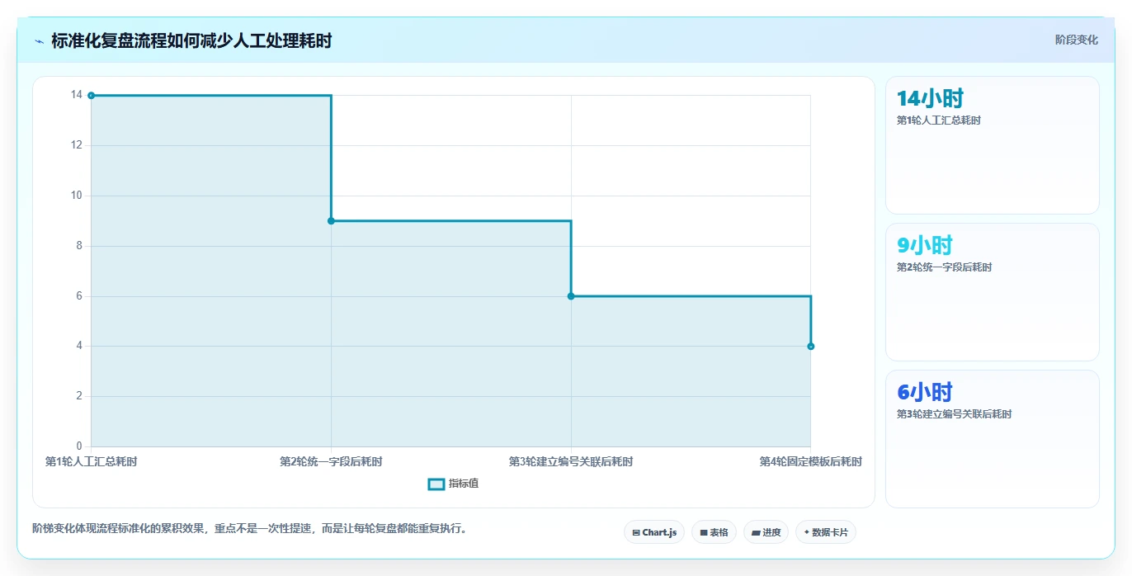
Task: Toggle the 指标值 legend item
Action: click(453, 484)
